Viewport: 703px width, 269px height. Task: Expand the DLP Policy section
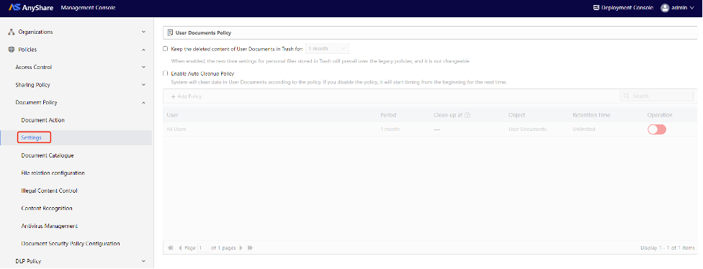(x=76, y=261)
